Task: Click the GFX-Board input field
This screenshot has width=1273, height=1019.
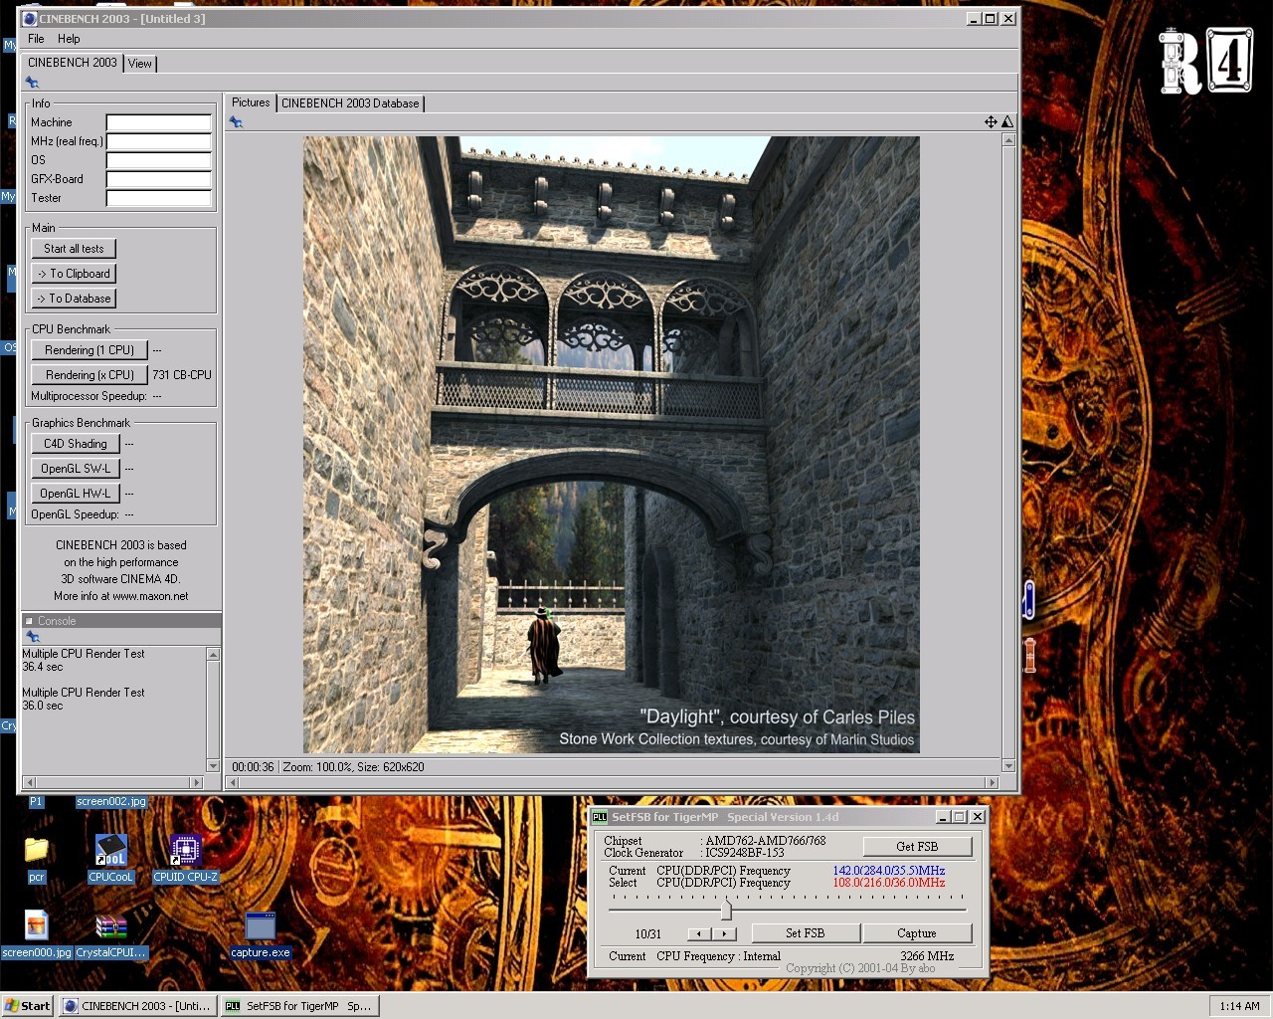Action: (x=159, y=179)
